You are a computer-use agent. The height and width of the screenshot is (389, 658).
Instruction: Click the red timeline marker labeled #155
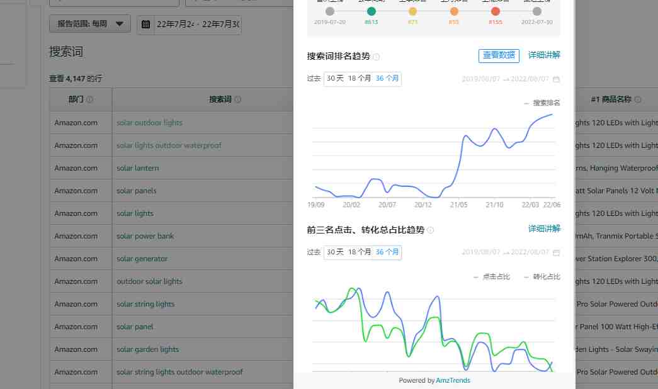click(495, 11)
